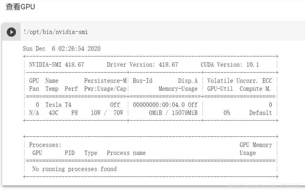The image size is (305, 191).
Task: Click the timestamp line Sun Dec 6 02:26:54 2020
Action: coord(62,49)
